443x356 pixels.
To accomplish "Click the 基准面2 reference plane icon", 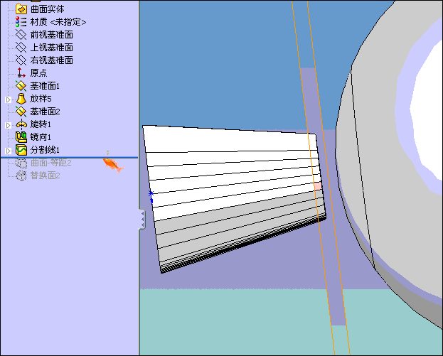I will [x=21, y=112].
